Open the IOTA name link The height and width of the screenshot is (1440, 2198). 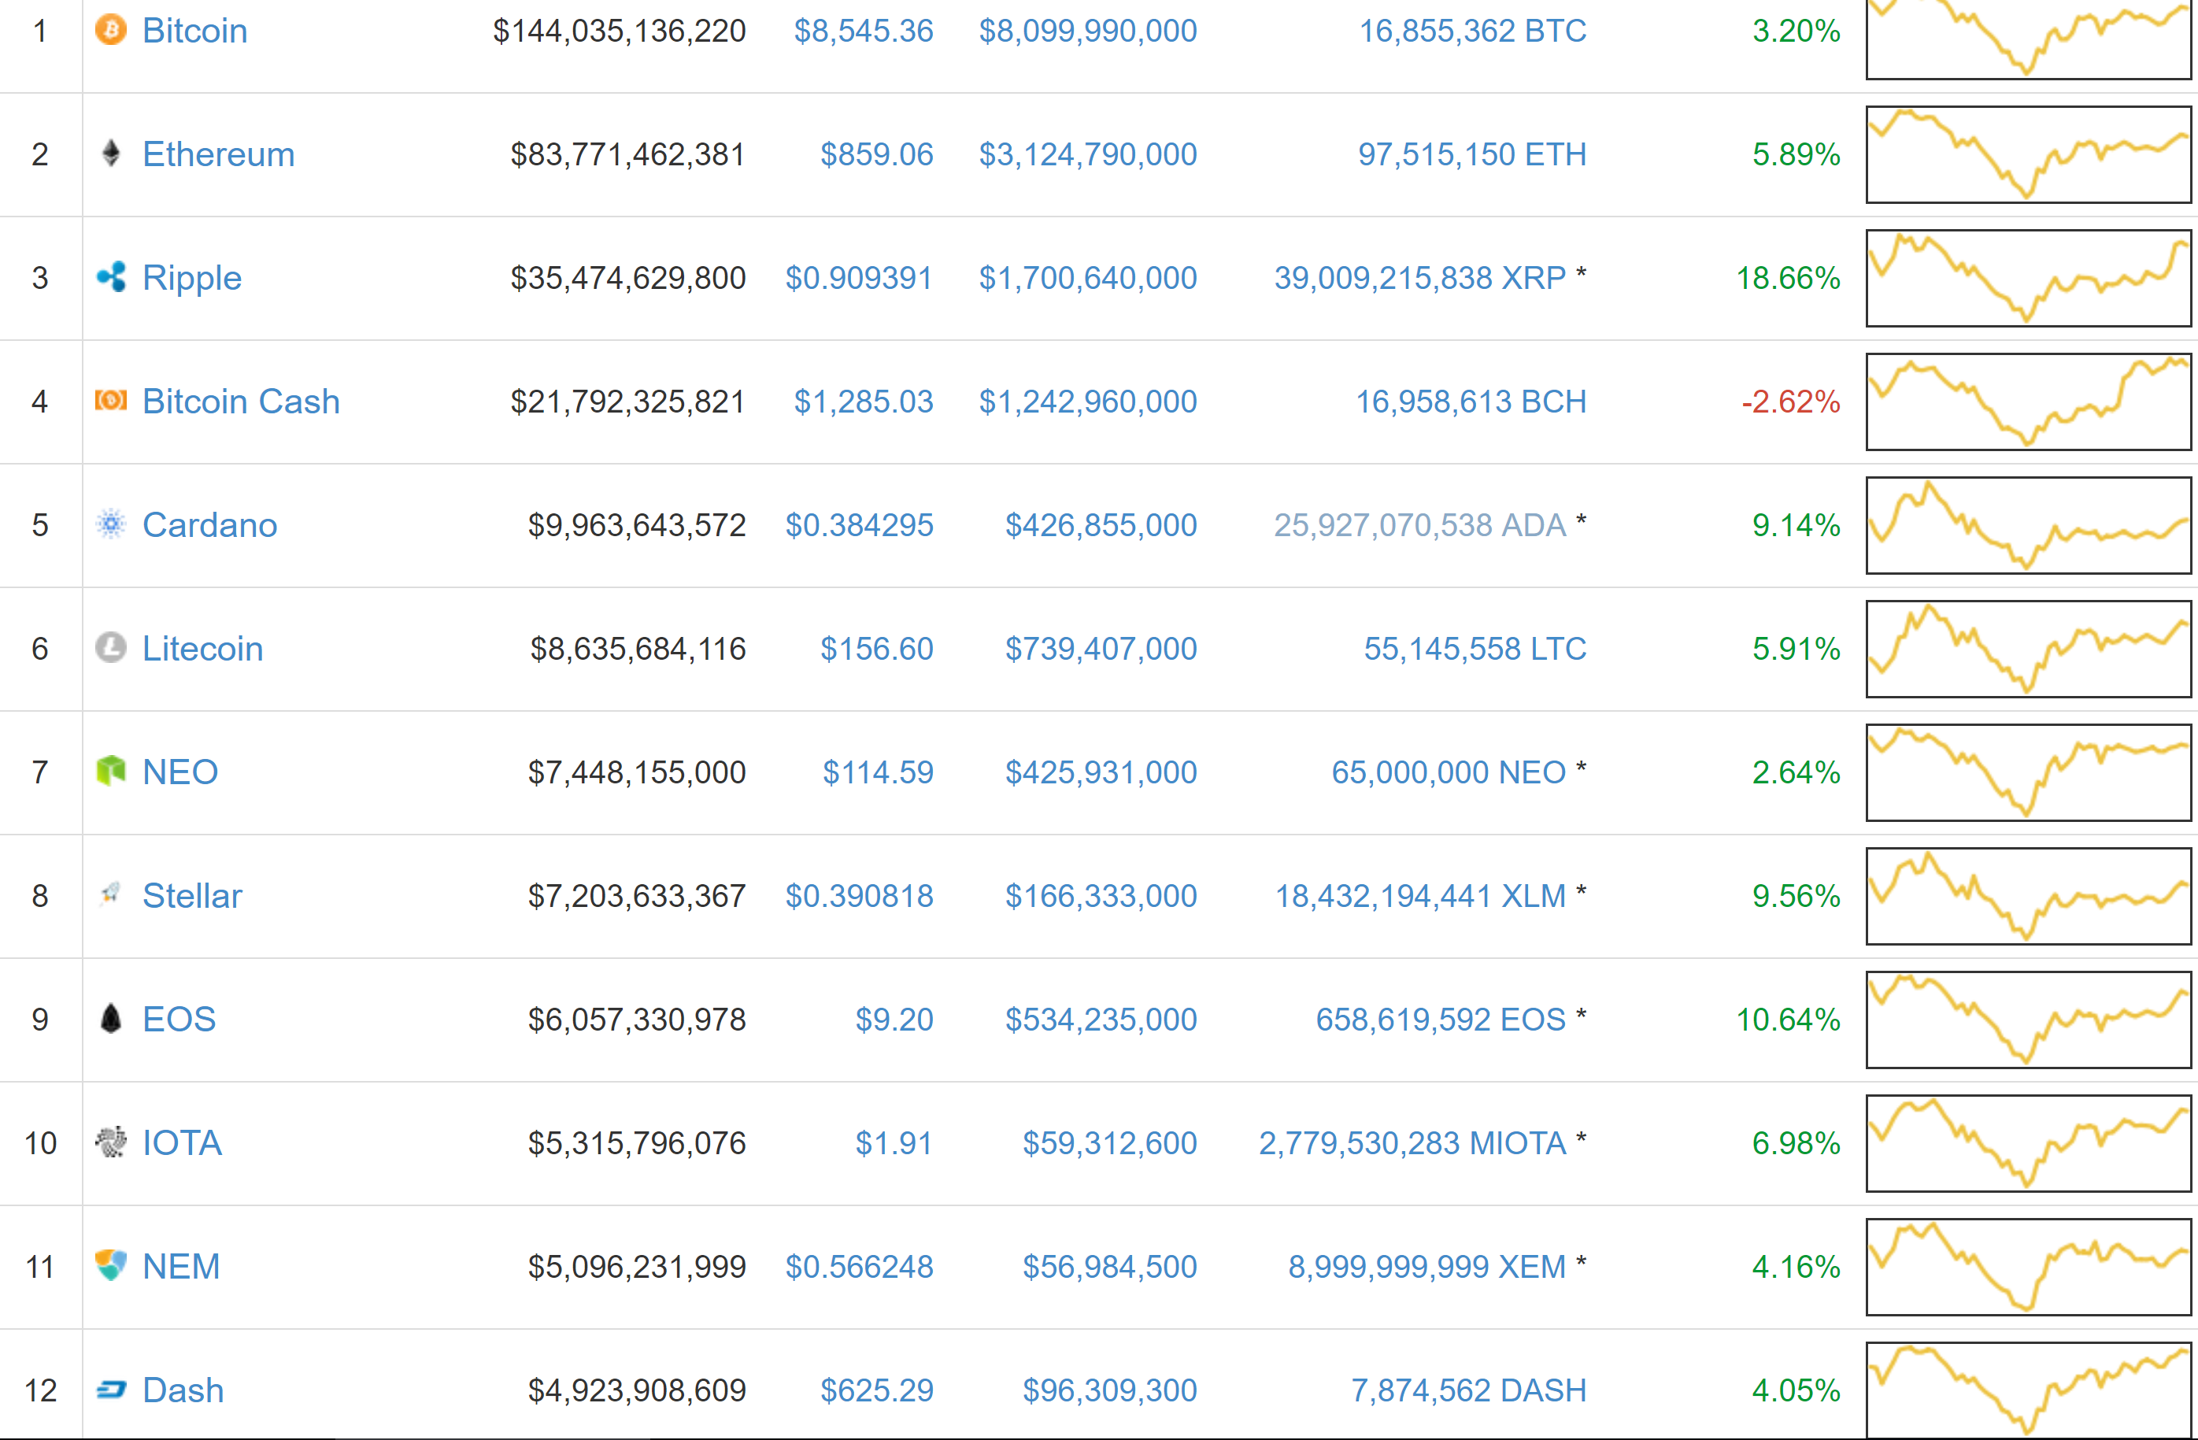tap(182, 1143)
